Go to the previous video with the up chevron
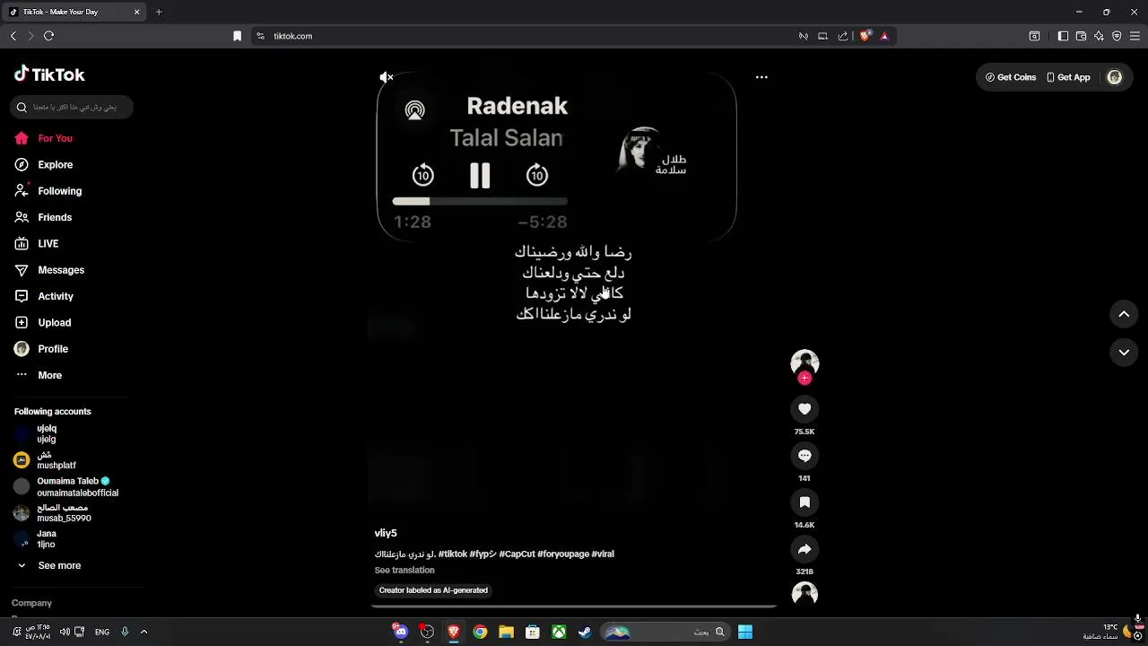 pos(1124,314)
